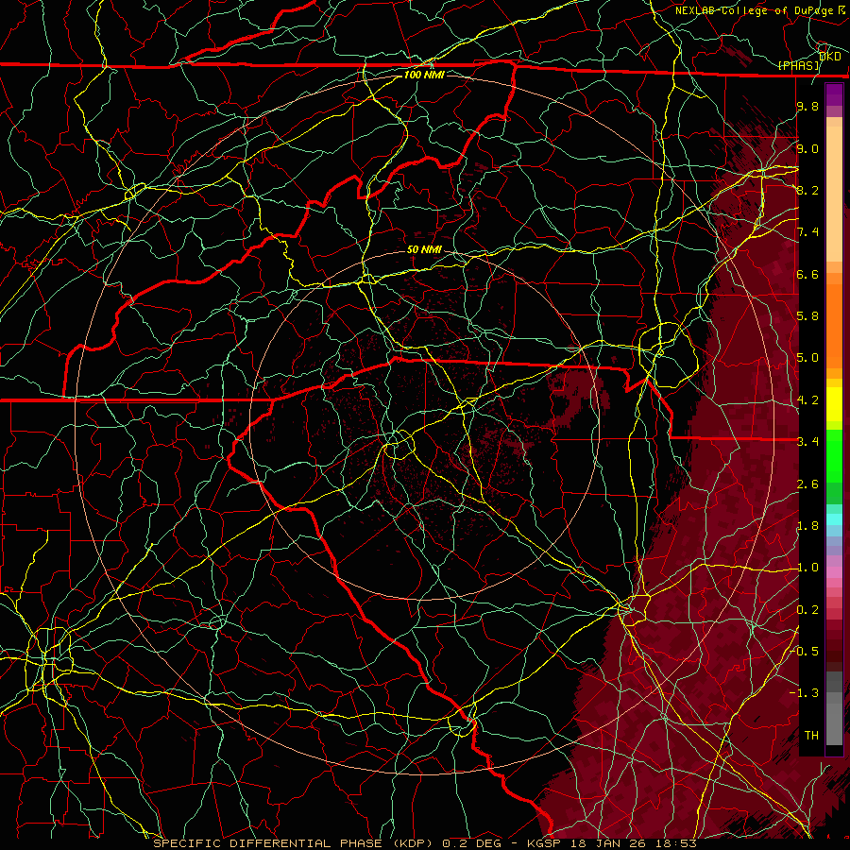This screenshot has width=850, height=850.
Task: Click the 9.0 value on the color scale
Action: 807,148
